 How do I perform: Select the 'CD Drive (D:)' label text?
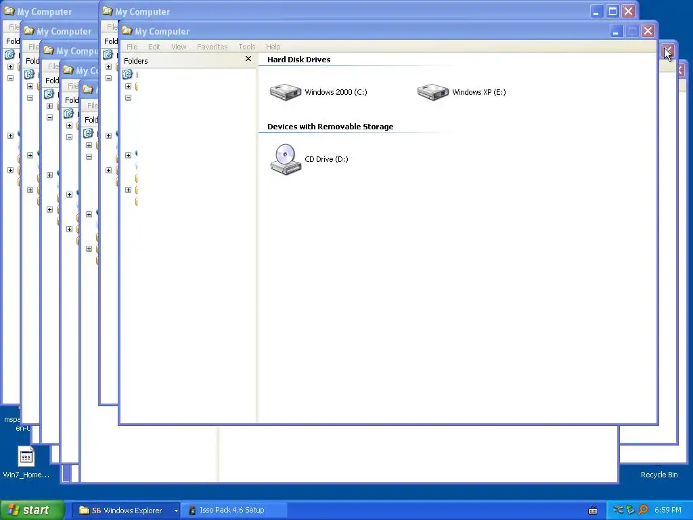(x=327, y=159)
